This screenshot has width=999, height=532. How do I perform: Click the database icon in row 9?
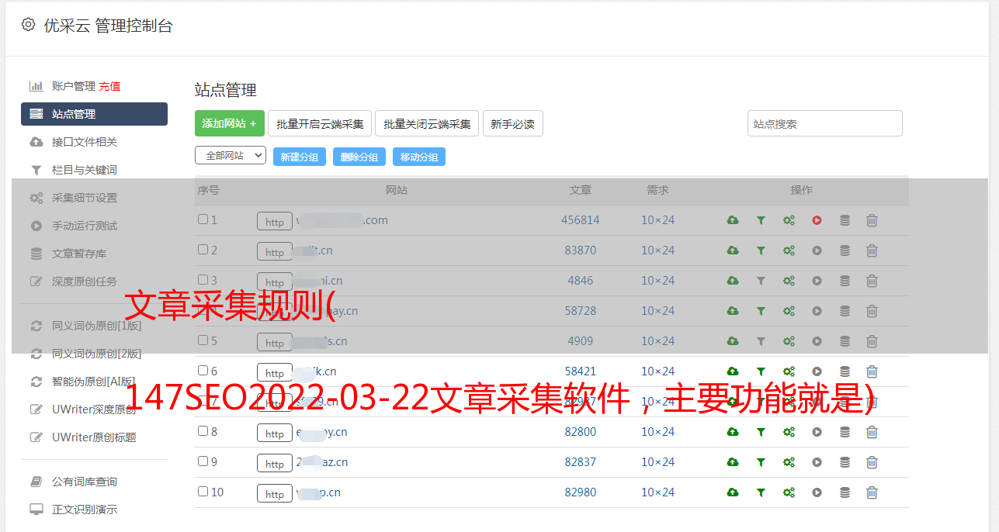(x=845, y=462)
